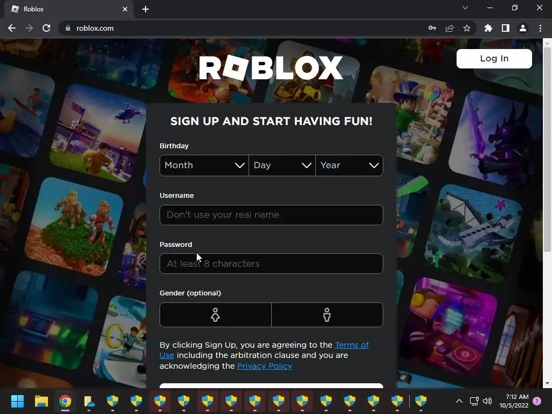Reload the Roblox page

click(46, 28)
